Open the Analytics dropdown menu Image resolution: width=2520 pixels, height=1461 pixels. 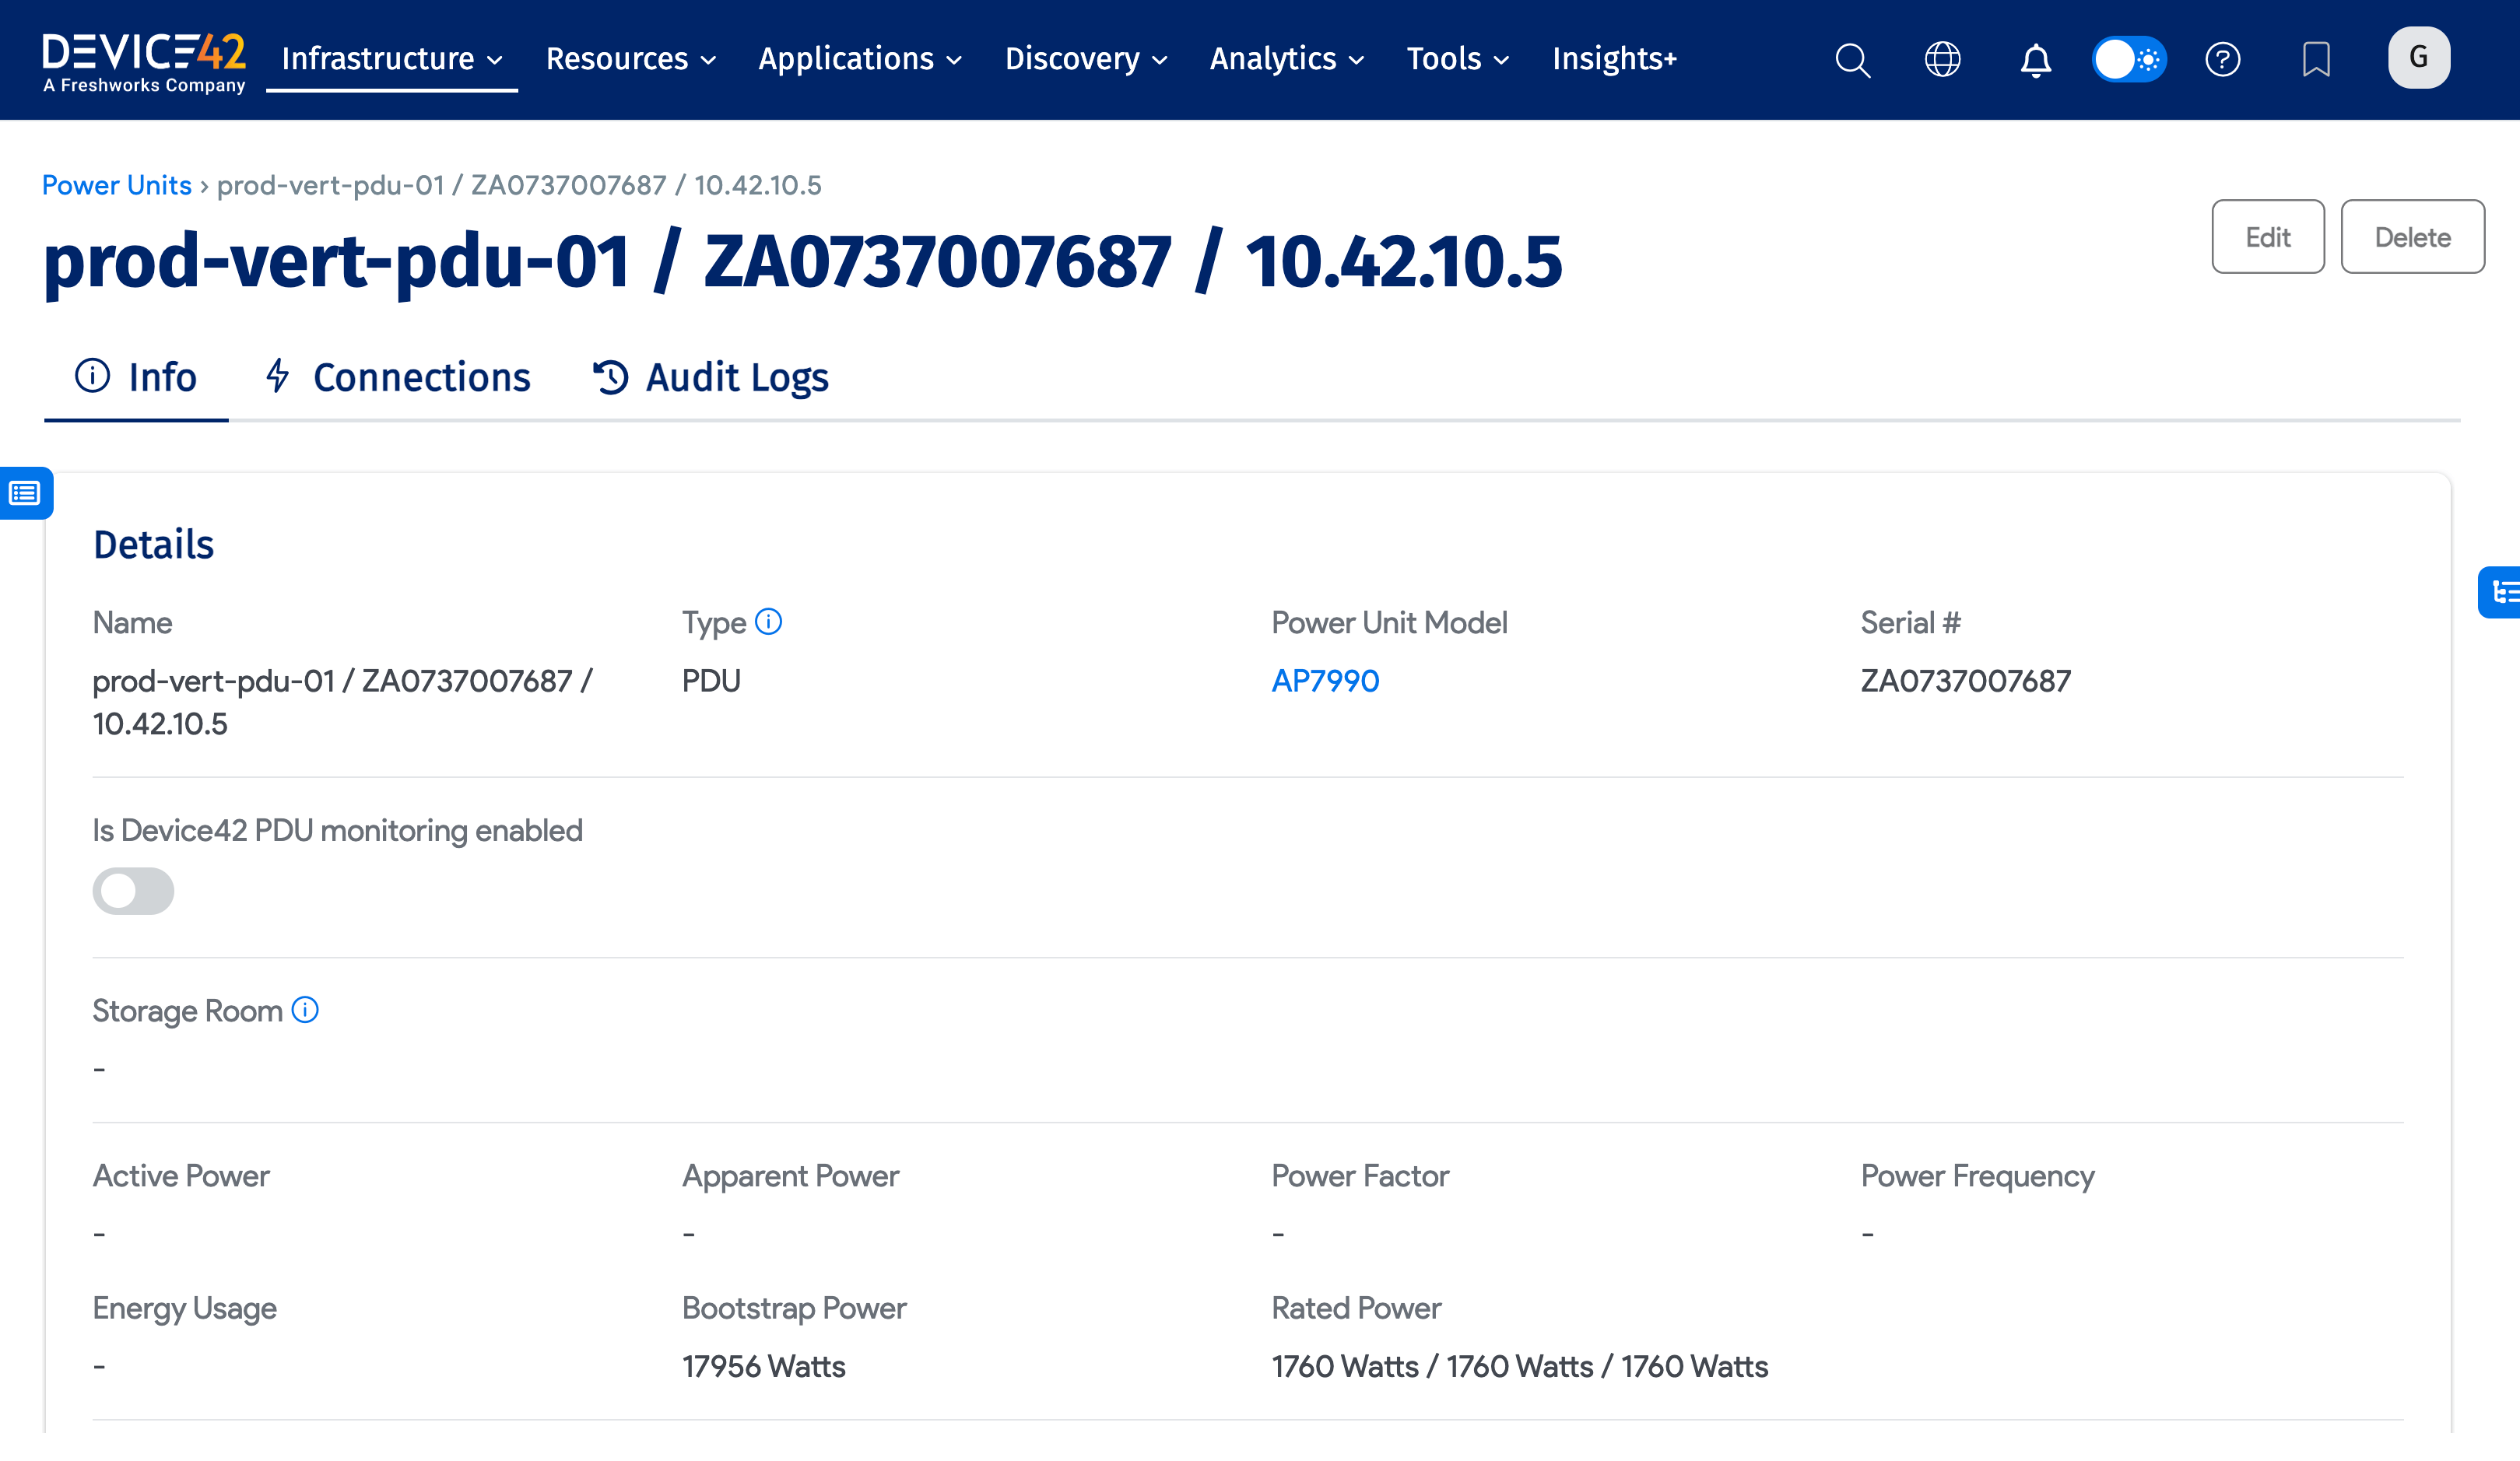(1286, 59)
